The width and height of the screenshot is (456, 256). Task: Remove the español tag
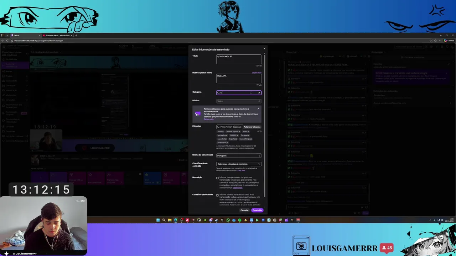point(226,139)
